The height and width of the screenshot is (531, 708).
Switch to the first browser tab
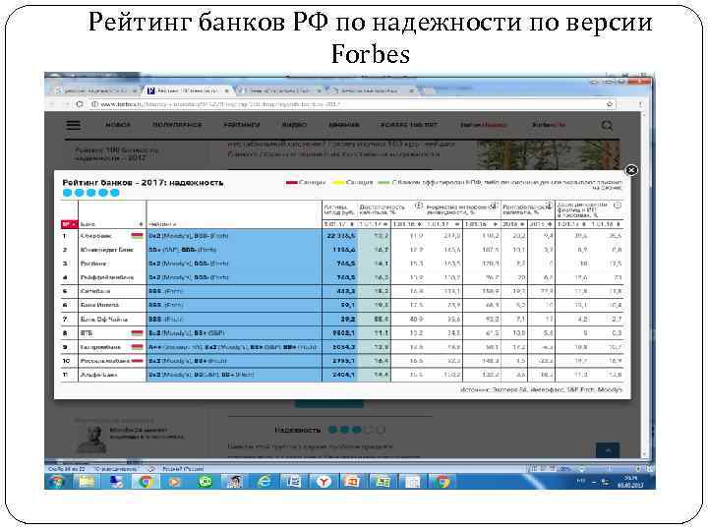(94, 90)
